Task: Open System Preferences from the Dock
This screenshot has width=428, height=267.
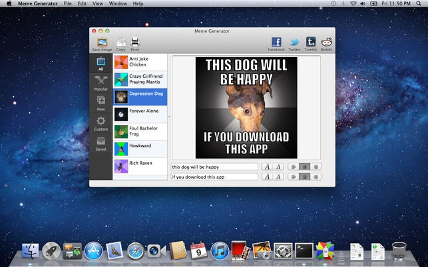Action: pos(283,250)
